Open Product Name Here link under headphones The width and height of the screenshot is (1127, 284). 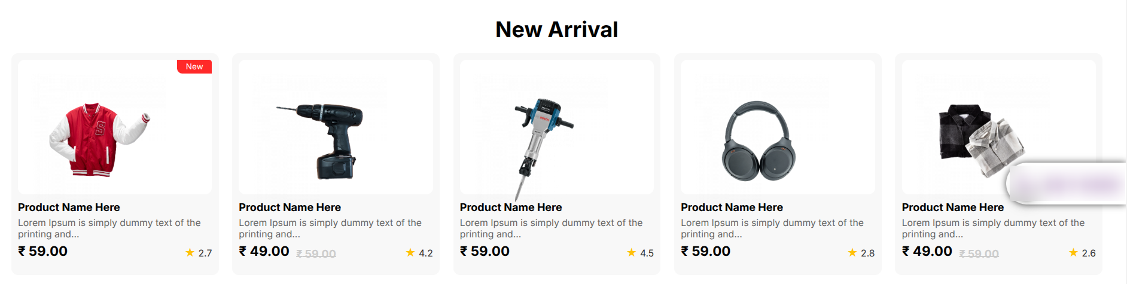click(x=732, y=207)
